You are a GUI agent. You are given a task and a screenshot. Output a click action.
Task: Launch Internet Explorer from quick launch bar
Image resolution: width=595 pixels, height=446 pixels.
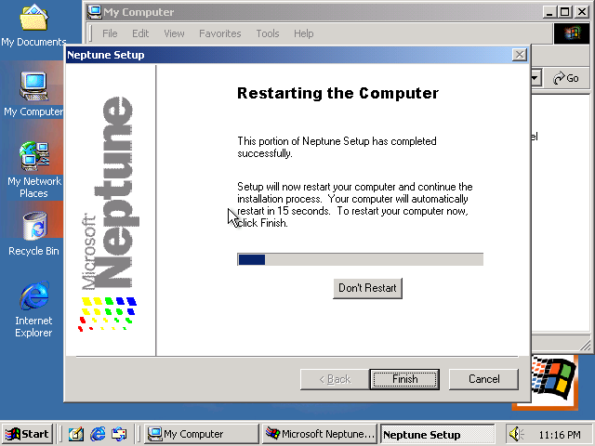(98, 434)
